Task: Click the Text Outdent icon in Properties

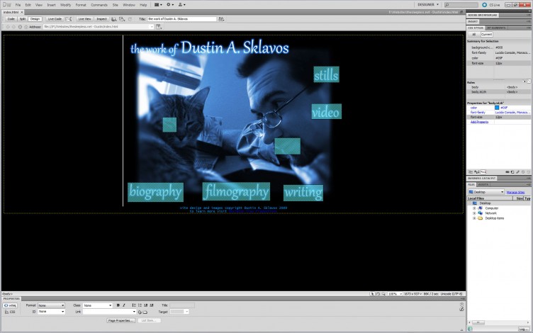Action: click(145, 305)
